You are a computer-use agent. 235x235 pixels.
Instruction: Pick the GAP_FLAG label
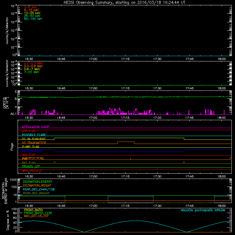pos(29,131)
